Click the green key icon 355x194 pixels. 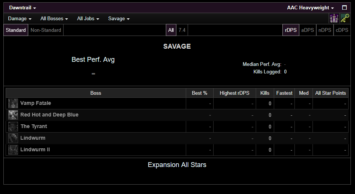[x=344, y=18]
